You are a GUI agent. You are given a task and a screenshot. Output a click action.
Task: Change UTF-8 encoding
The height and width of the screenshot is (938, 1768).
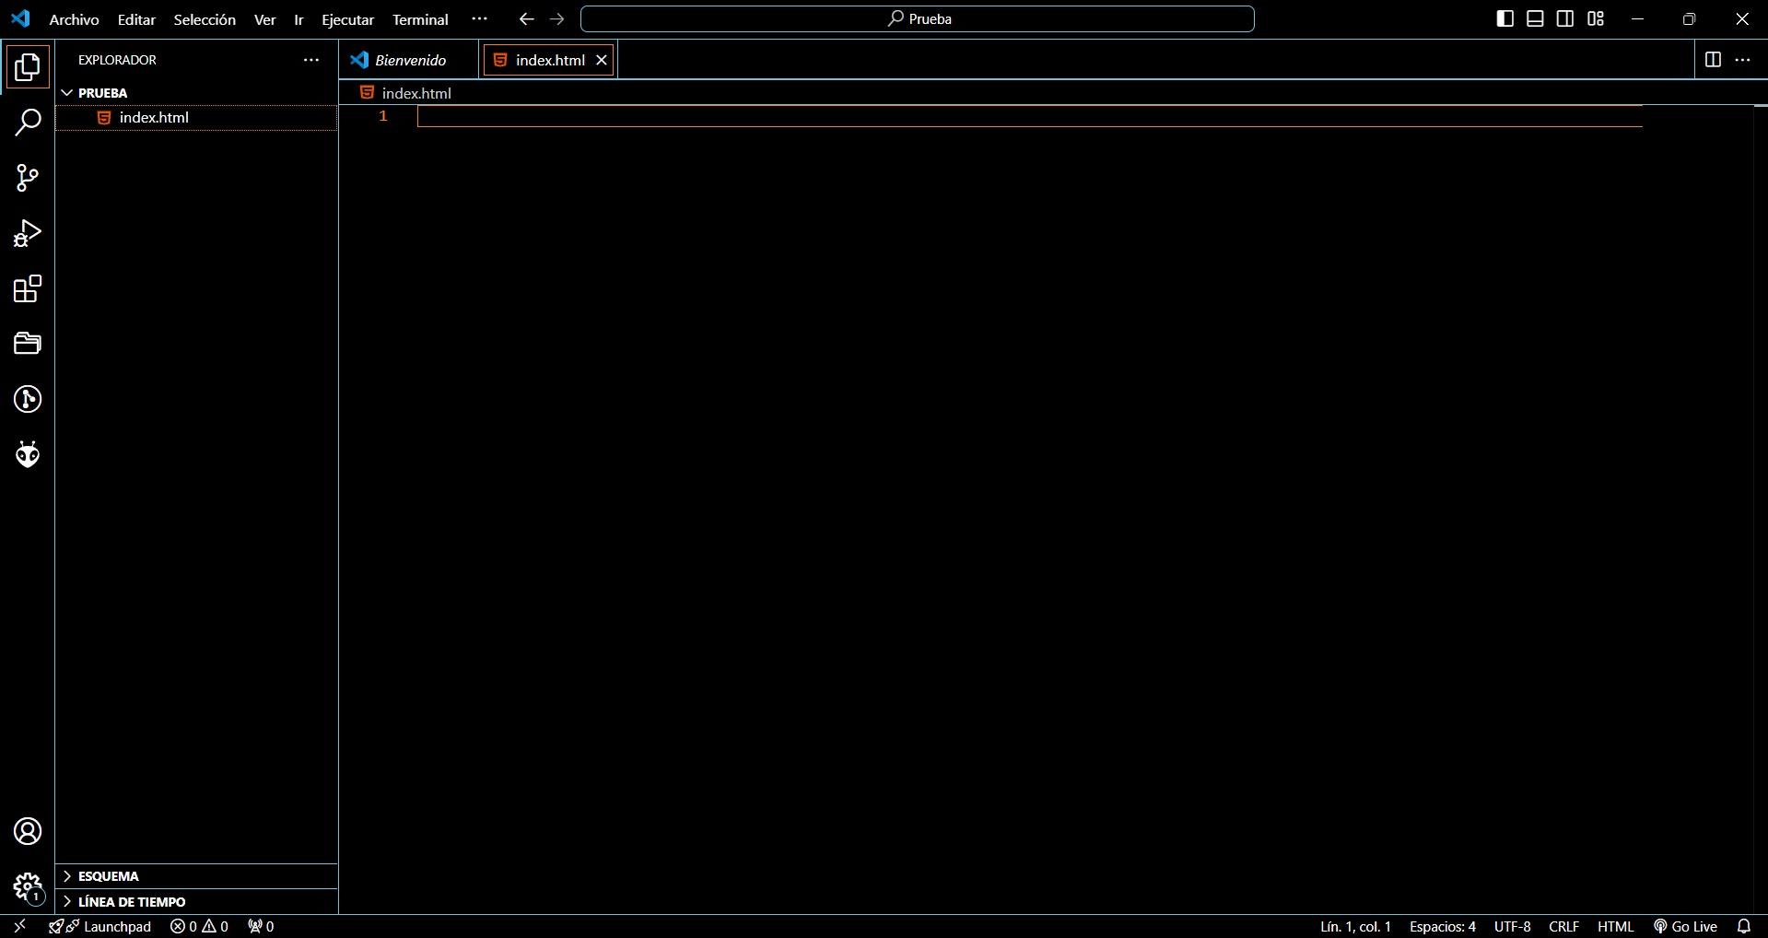coord(1512,926)
